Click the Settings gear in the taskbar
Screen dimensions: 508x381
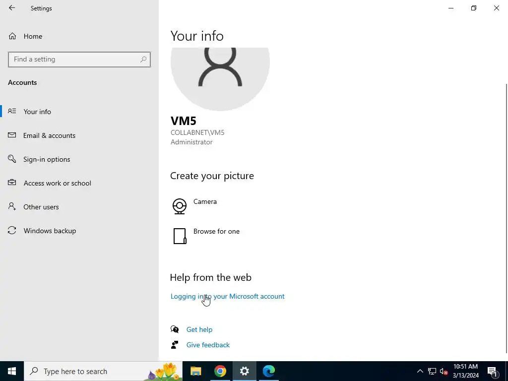pyautogui.click(x=244, y=371)
